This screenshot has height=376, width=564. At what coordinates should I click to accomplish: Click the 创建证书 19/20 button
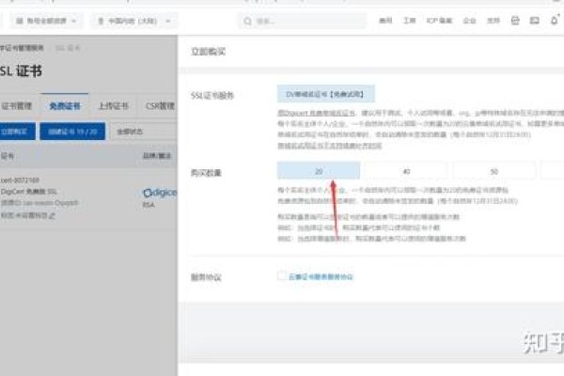click(72, 132)
